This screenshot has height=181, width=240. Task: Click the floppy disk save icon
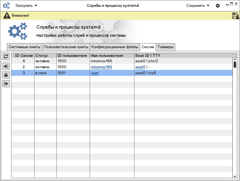pyautogui.click(x=235, y=16)
